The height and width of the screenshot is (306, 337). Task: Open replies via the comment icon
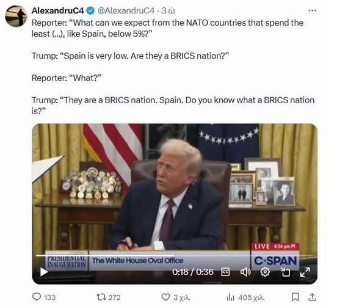(37, 297)
